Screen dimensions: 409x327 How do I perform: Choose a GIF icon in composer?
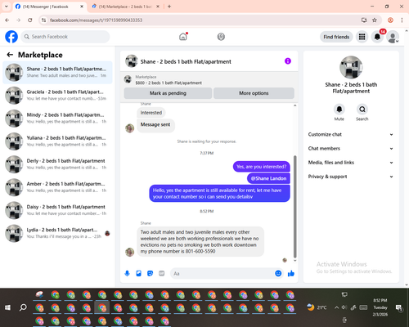click(162, 273)
